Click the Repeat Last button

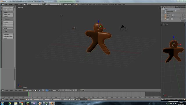point(8,14)
